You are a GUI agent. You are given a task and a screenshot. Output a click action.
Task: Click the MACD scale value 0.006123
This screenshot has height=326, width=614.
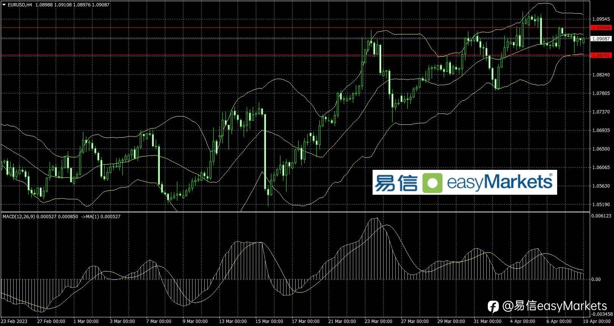click(x=601, y=216)
